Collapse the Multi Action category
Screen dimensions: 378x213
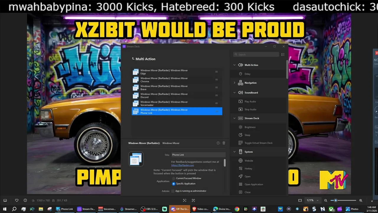(x=234, y=65)
